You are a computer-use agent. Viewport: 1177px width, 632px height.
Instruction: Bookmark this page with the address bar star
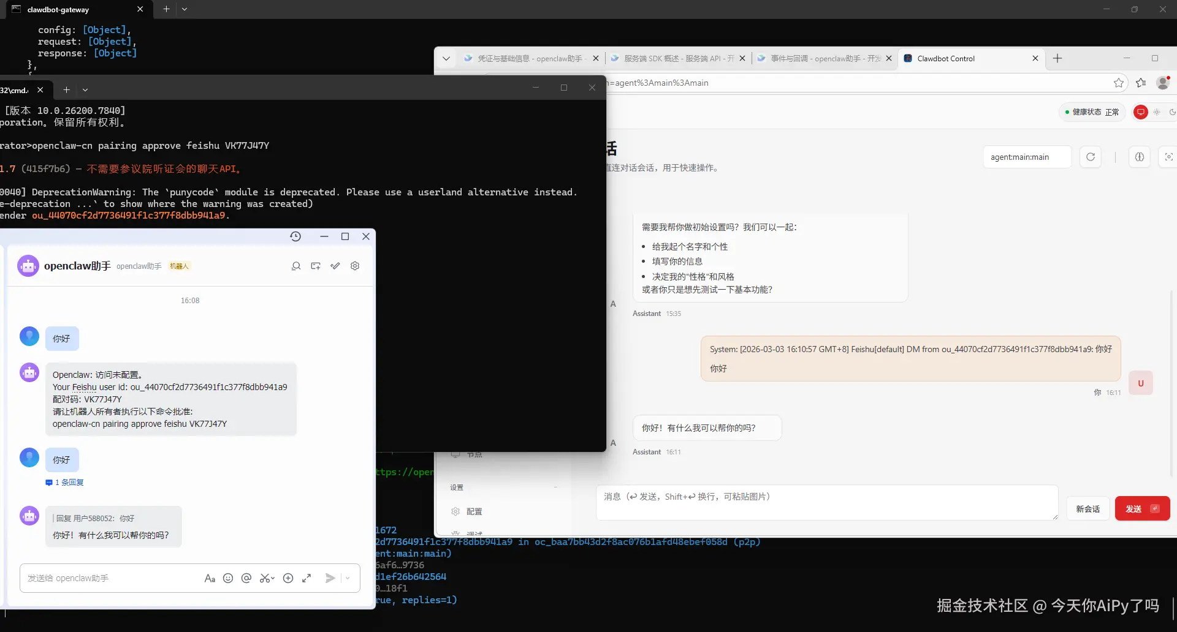(x=1119, y=83)
